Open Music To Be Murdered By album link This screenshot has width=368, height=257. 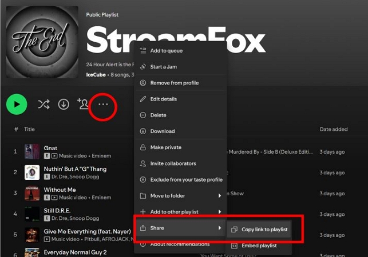click(x=270, y=152)
